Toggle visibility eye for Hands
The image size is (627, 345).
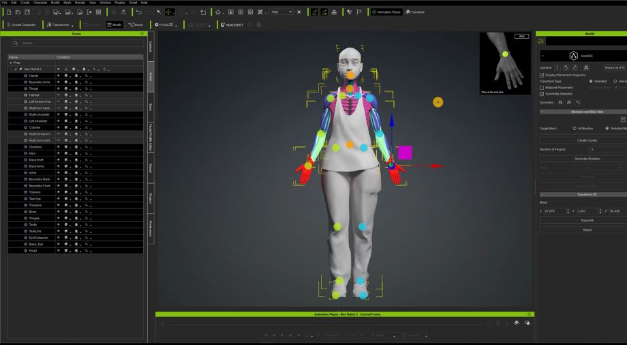59,76
